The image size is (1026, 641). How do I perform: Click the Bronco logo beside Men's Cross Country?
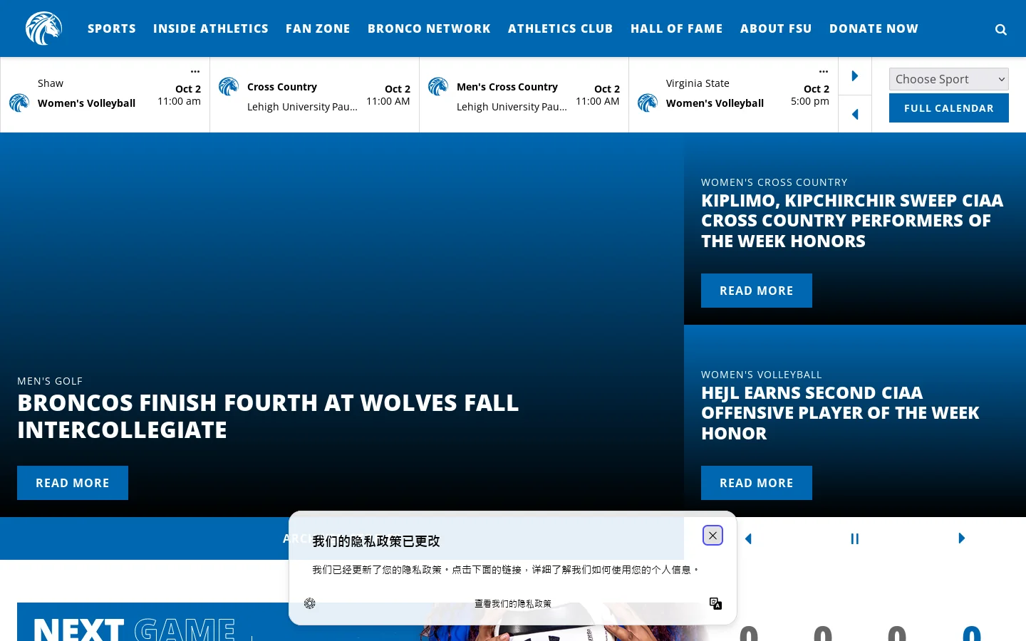pyautogui.click(x=438, y=87)
